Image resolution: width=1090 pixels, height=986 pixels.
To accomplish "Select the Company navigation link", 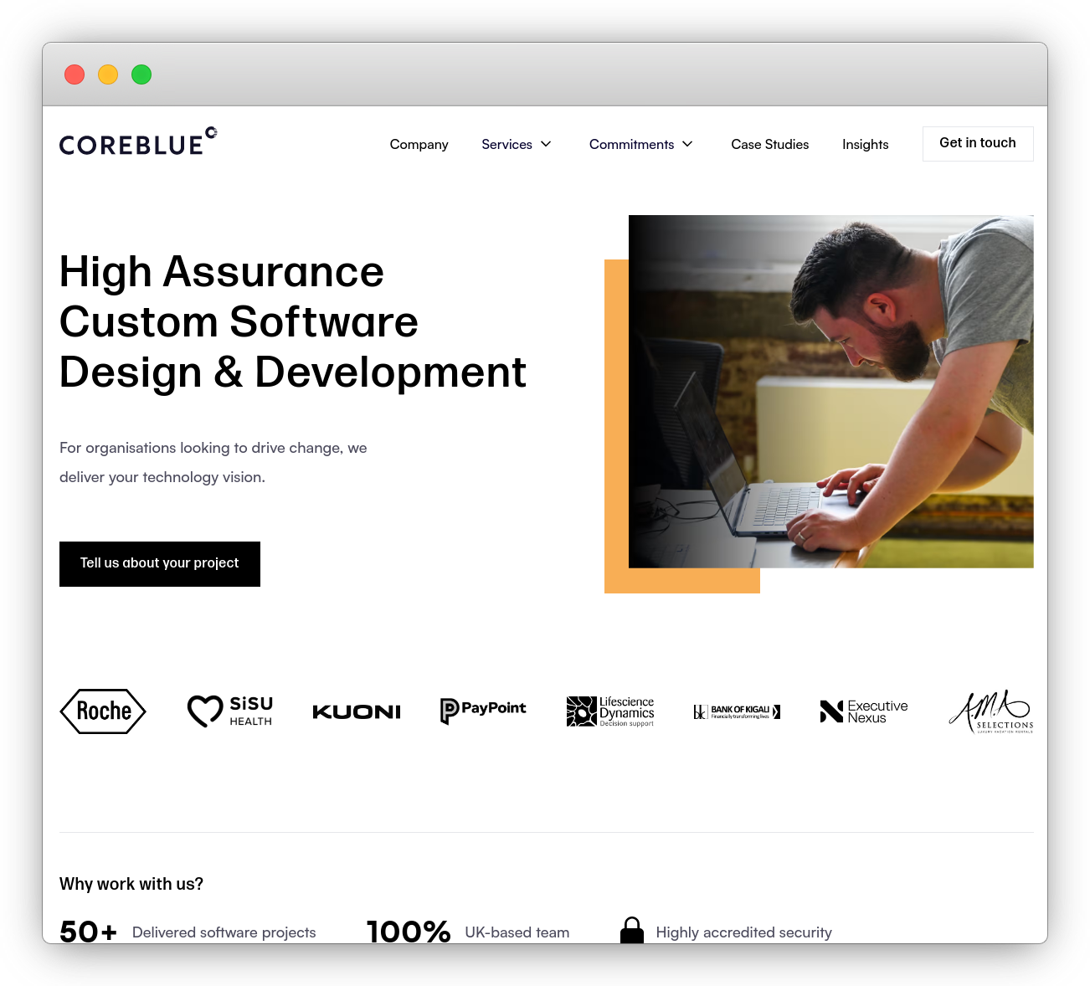I will click(x=419, y=144).
